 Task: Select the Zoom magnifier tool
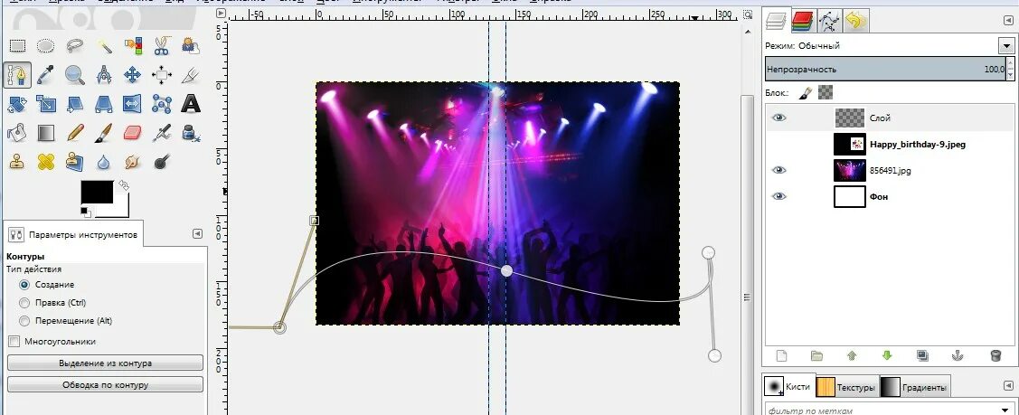[75, 75]
